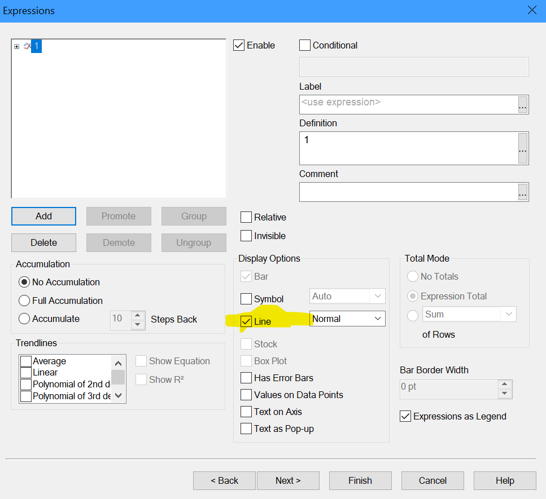The width and height of the screenshot is (546, 499).
Task: Decrease Bar Border Width value
Action: [x=505, y=394]
